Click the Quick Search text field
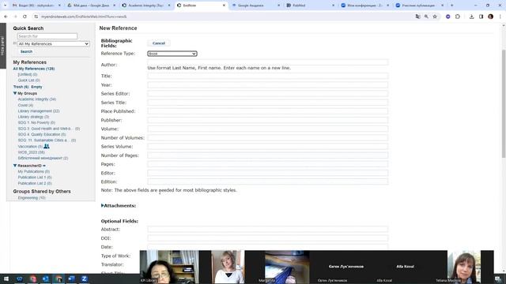Image resolution: width=506 pixels, height=284 pixels. coord(47,36)
